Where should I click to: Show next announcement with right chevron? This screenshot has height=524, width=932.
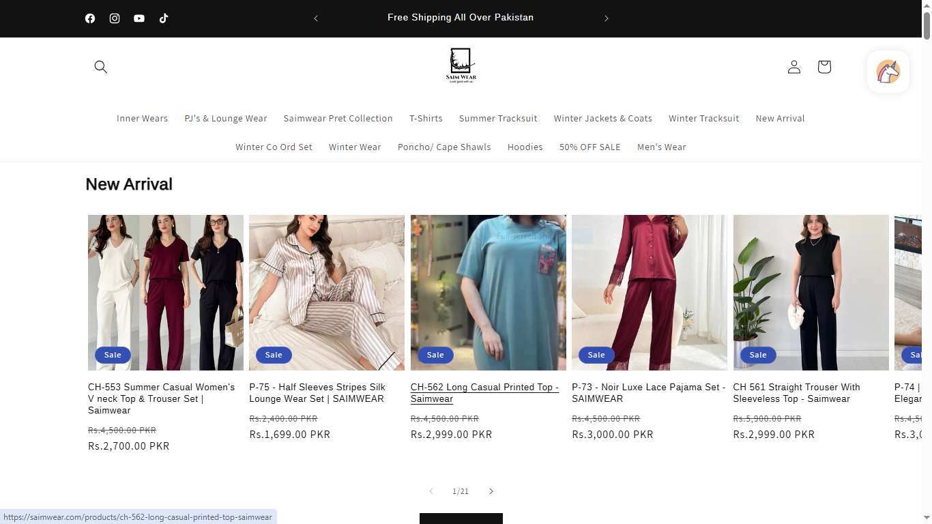click(606, 18)
